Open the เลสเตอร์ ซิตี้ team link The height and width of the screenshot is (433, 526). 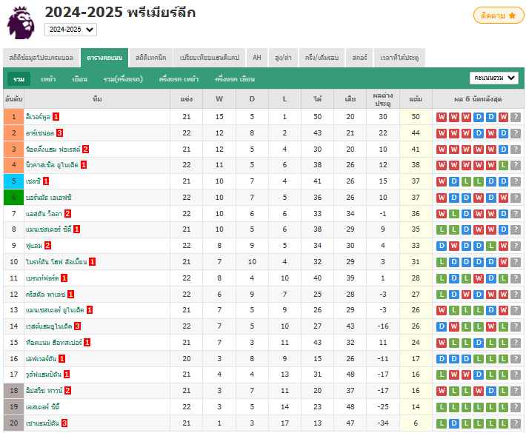43,407
